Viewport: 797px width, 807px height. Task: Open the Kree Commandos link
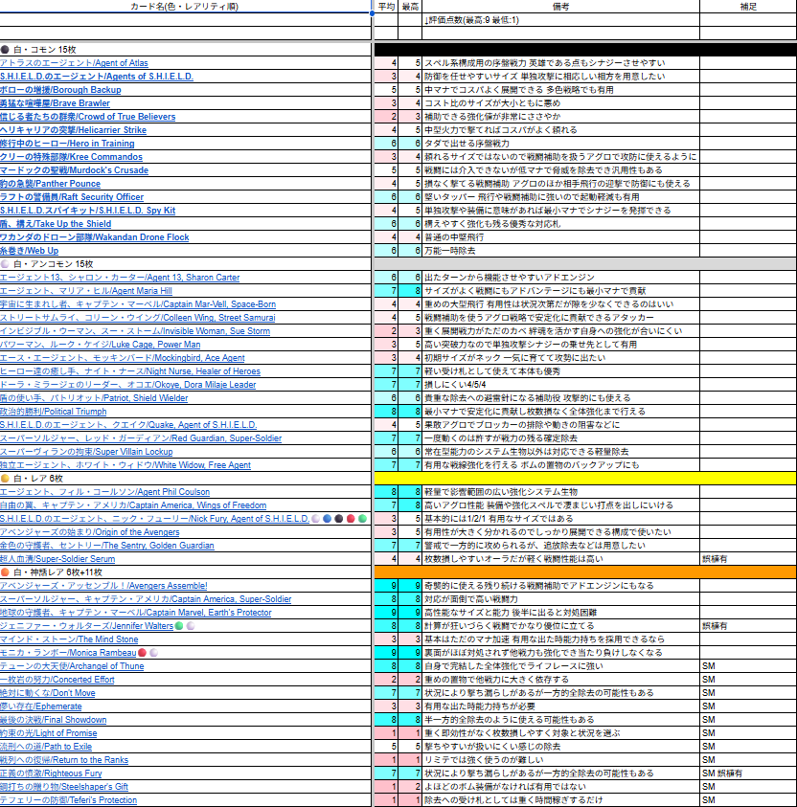coord(71,157)
